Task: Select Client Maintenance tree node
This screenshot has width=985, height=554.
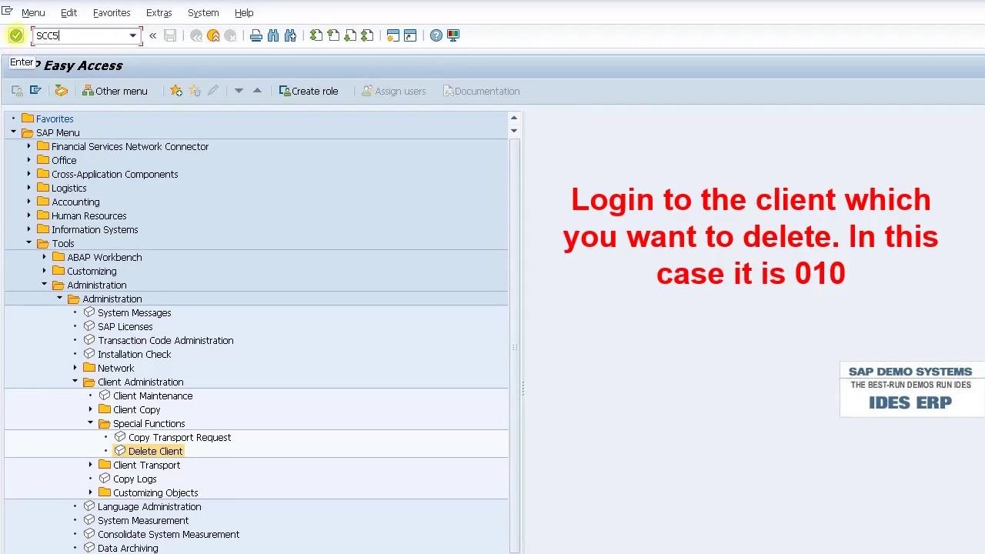Action: (x=152, y=395)
